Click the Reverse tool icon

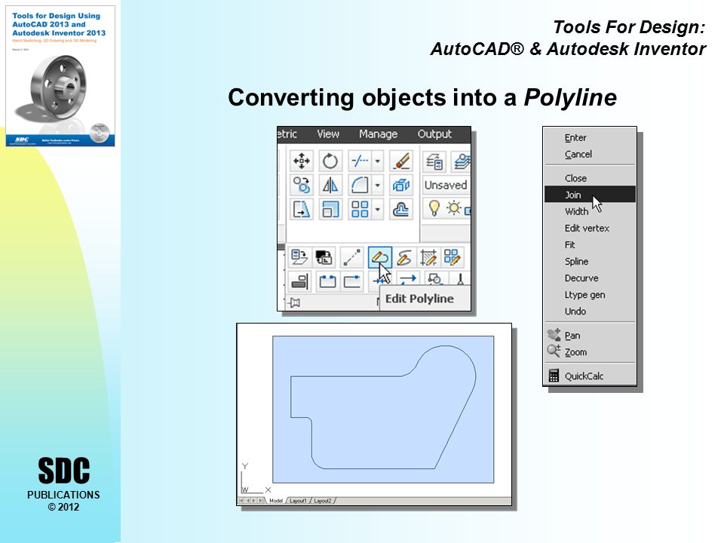[408, 280]
